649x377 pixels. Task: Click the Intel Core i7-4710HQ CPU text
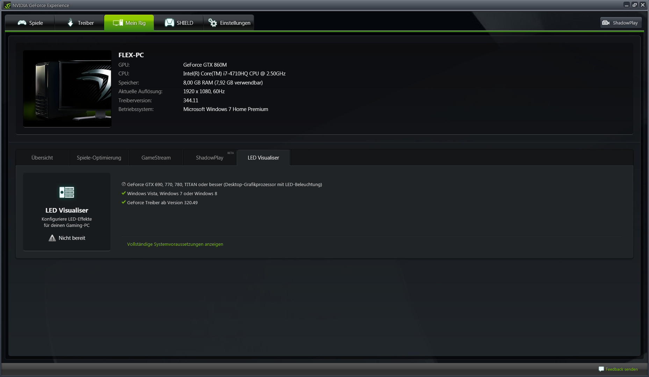pos(235,74)
